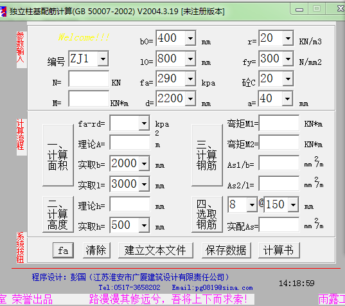Click the 系统按钮 section label
345x306 pixels.
pyautogui.click(x=21, y=248)
